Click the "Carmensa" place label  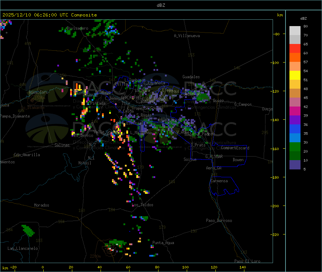point(219,181)
